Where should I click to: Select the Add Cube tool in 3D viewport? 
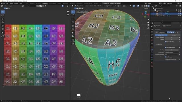(x=73, y=40)
